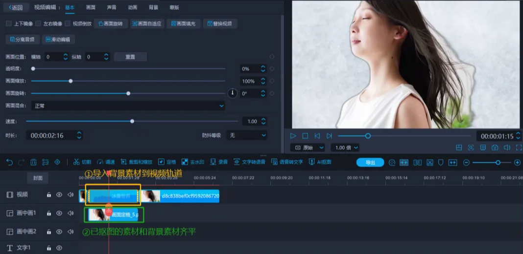This screenshot has height=254, width=523.
Task: Step to the previous frame
Action: click(317, 136)
